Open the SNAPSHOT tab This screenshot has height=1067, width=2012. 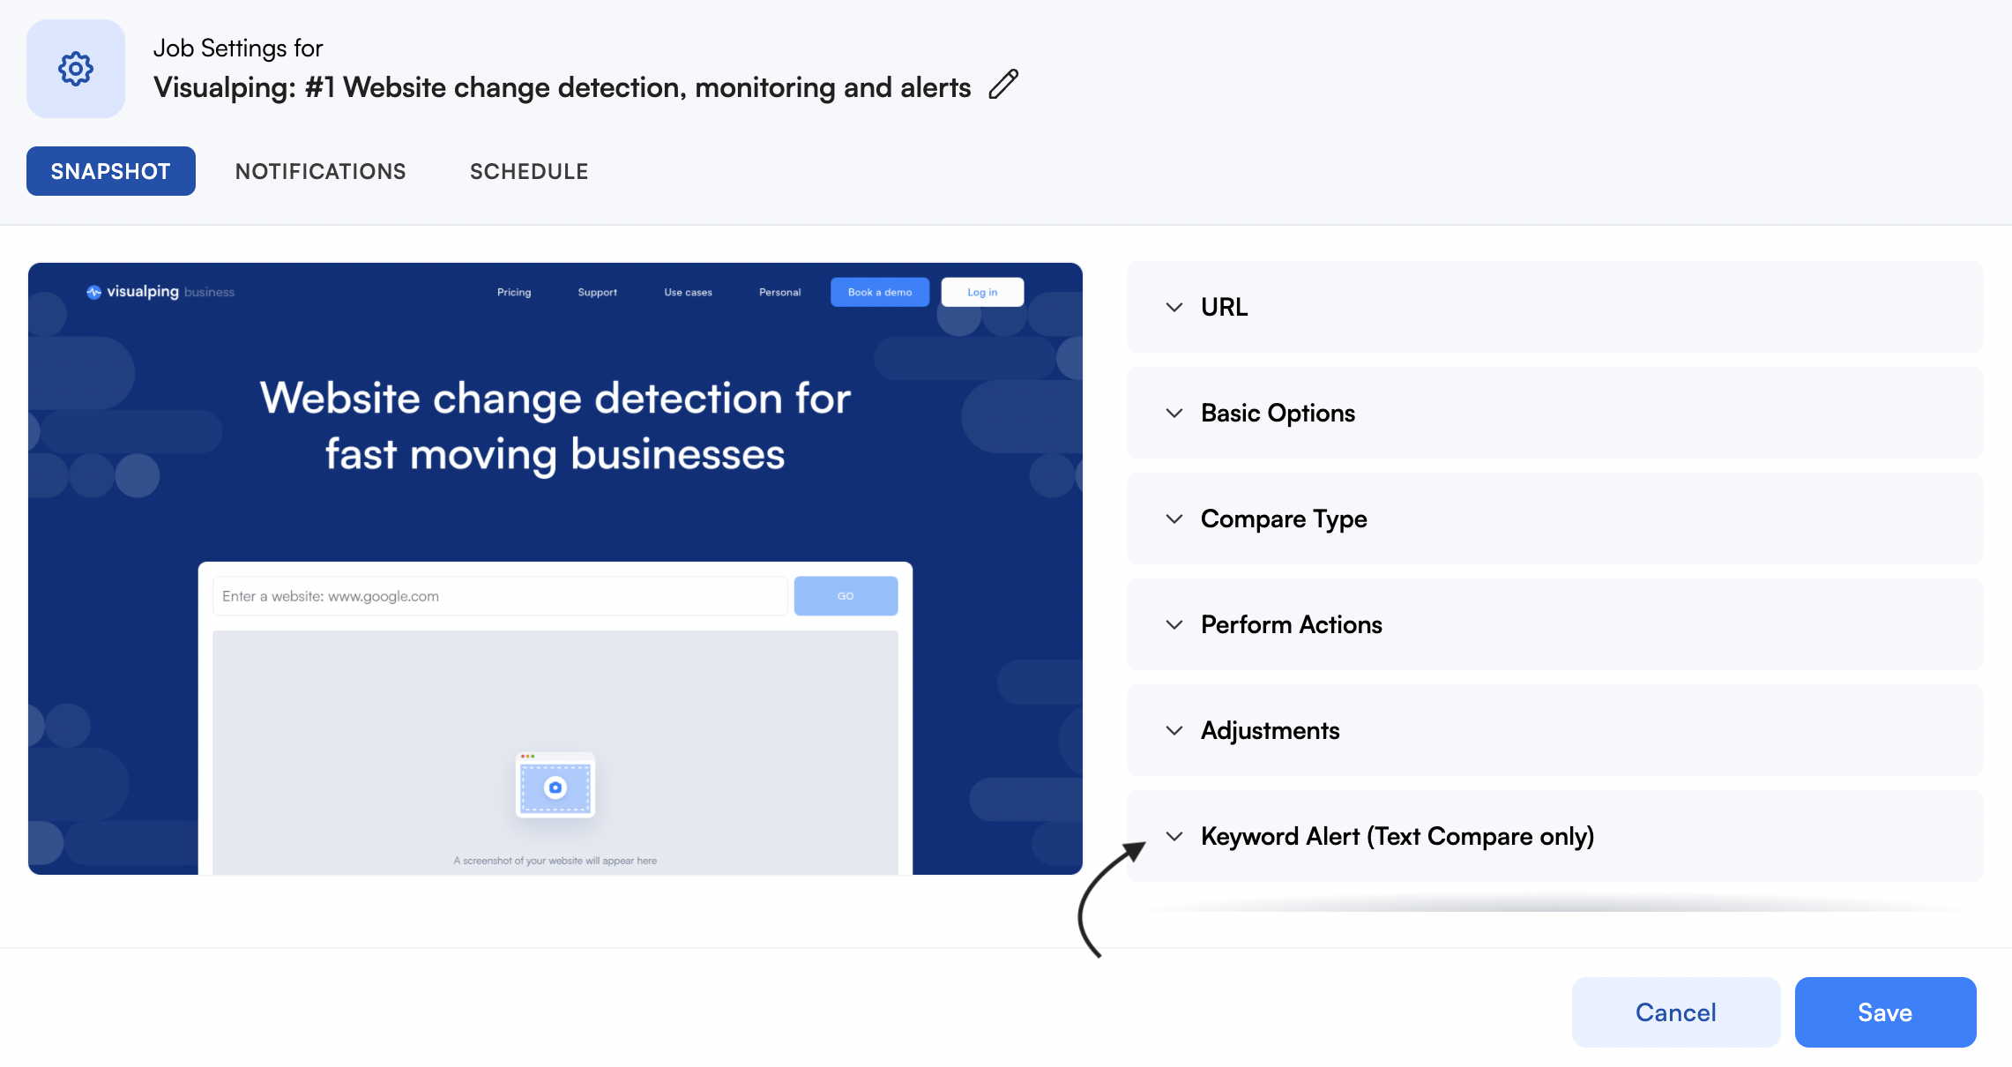click(x=111, y=171)
